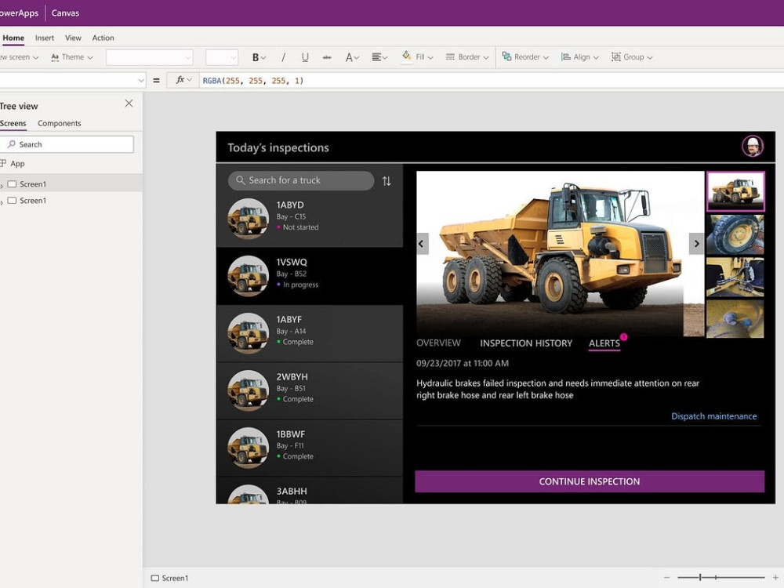Open the Insert tab
The height and width of the screenshot is (588, 784).
tap(45, 38)
